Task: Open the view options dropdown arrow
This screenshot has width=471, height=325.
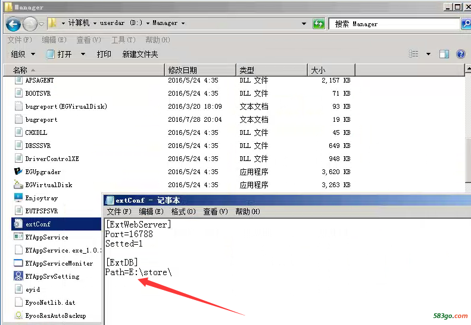Action: coord(428,54)
